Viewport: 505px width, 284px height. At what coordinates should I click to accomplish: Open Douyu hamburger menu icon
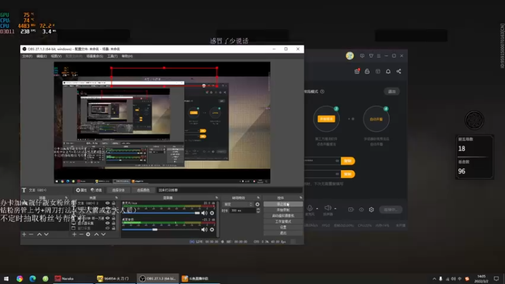pyautogui.click(x=379, y=56)
